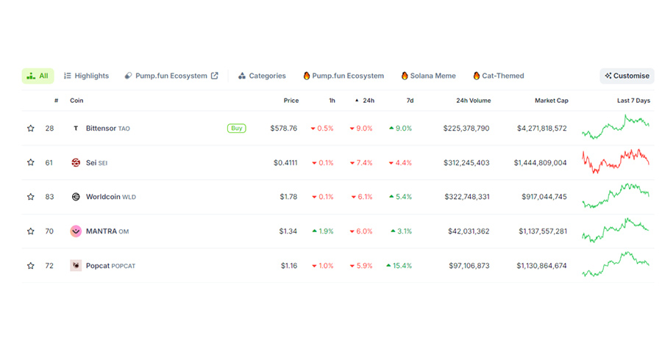This screenshot has height=346, width=662.
Task: Click the MANTRA price $1.34
Action: click(x=288, y=231)
